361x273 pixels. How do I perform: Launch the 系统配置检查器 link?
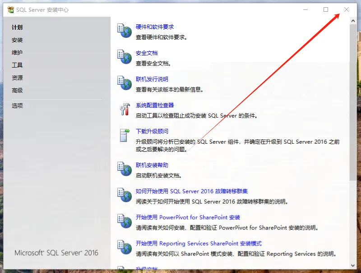pos(155,105)
